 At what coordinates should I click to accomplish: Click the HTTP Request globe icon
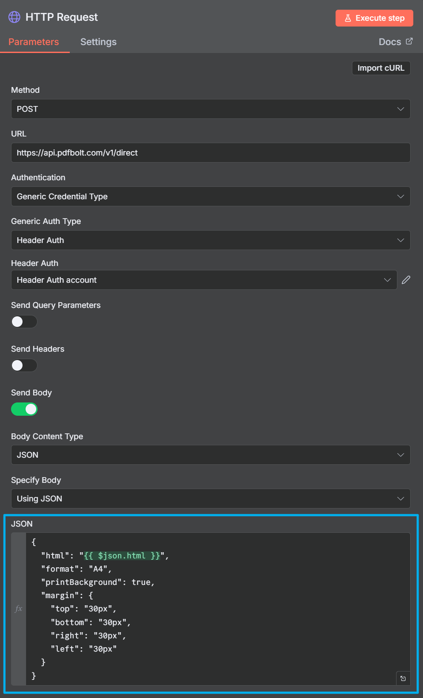pos(15,17)
